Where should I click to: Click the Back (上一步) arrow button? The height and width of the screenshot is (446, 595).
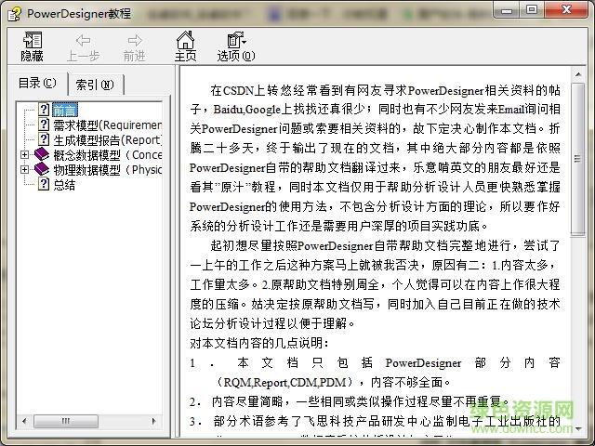click(83, 47)
